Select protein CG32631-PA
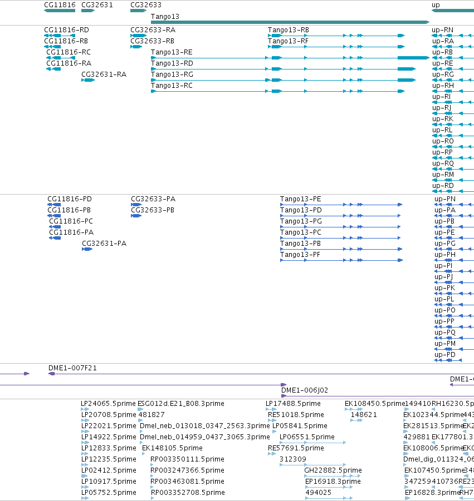Viewport: 474px width, 501px height. tap(104, 244)
